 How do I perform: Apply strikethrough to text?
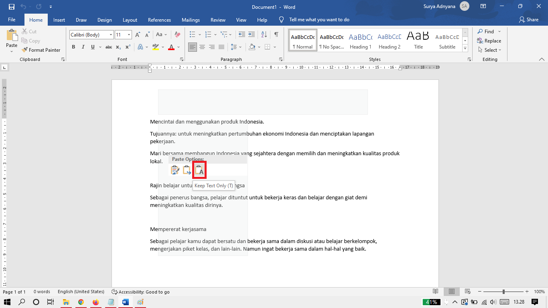click(108, 47)
